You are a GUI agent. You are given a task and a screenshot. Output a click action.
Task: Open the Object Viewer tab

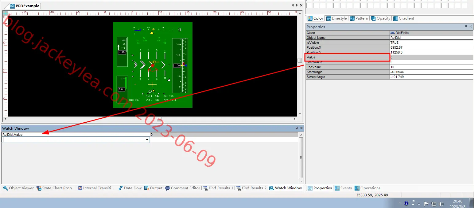pyautogui.click(x=18, y=188)
